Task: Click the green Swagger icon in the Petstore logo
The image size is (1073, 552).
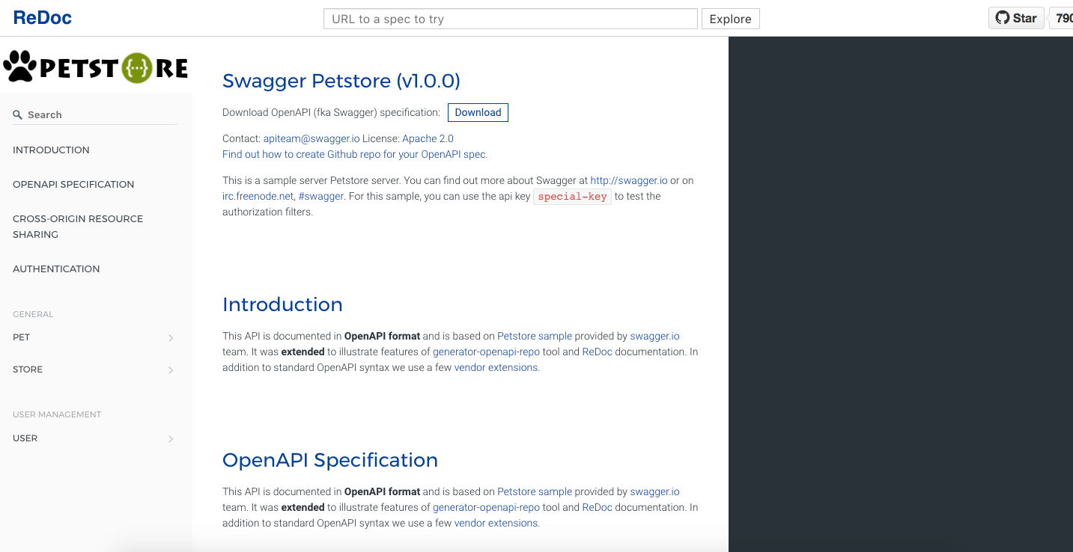Action: (x=136, y=67)
